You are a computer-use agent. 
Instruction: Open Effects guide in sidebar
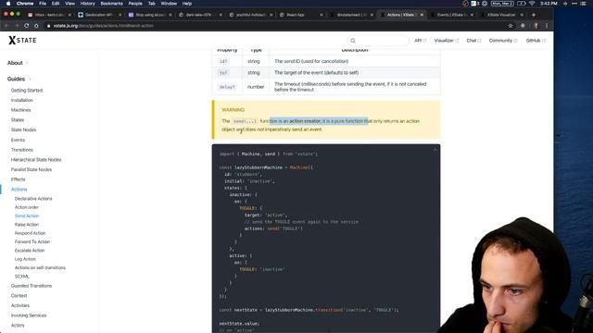tap(19, 179)
